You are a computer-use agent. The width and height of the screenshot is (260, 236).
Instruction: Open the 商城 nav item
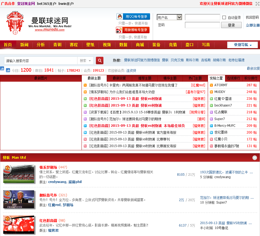click(x=140, y=45)
